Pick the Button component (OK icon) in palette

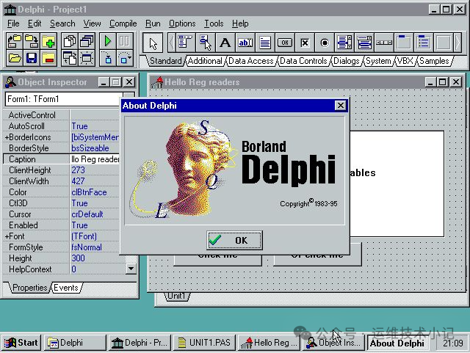coord(285,43)
